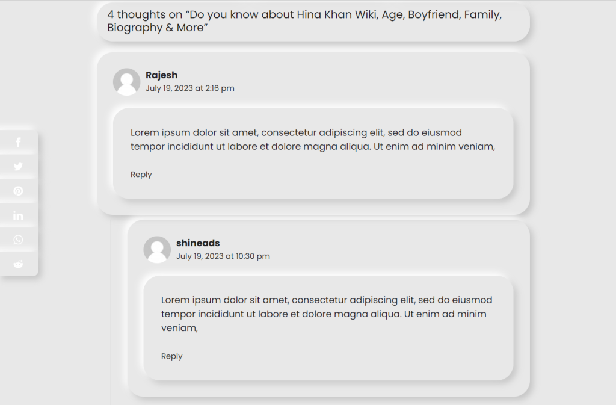Click Rajesh's Lorem ipsum comment text
Image resolution: width=616 pixels, height=405 pixels.
[313, 140]
